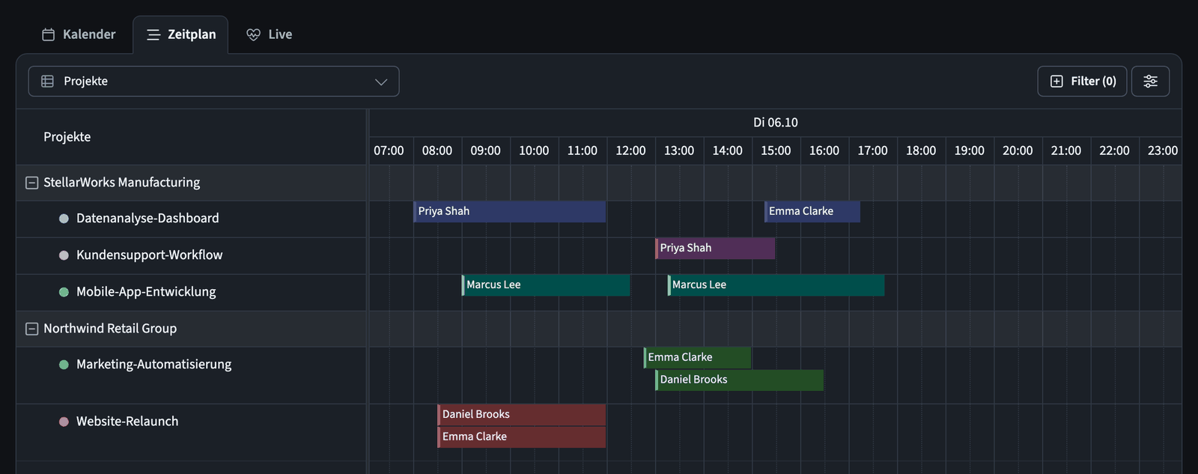Open Emma Clarke's Website-Relaunch shift
Viewport: 1198px width, 474px height.
click(x=522, y=437)
